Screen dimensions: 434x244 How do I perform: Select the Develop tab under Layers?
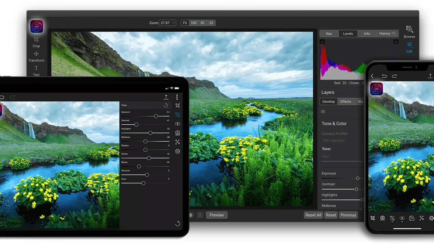tap(329, 101)
